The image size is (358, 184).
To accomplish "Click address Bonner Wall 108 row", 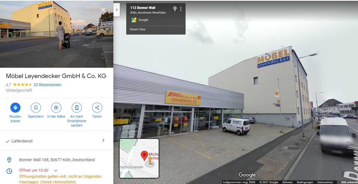I will click(x=57, y=160).
